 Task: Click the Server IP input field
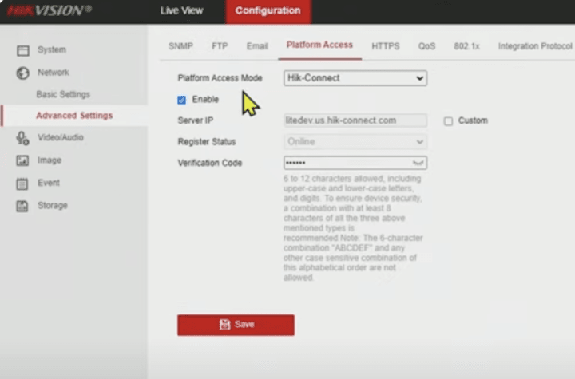(x=355, y=120)
